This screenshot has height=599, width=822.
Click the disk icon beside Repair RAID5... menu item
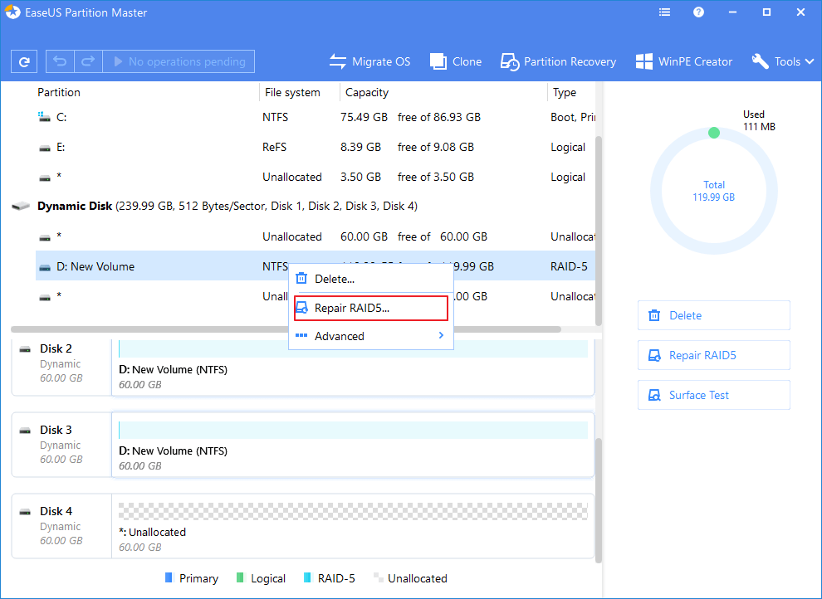(301, 308)
